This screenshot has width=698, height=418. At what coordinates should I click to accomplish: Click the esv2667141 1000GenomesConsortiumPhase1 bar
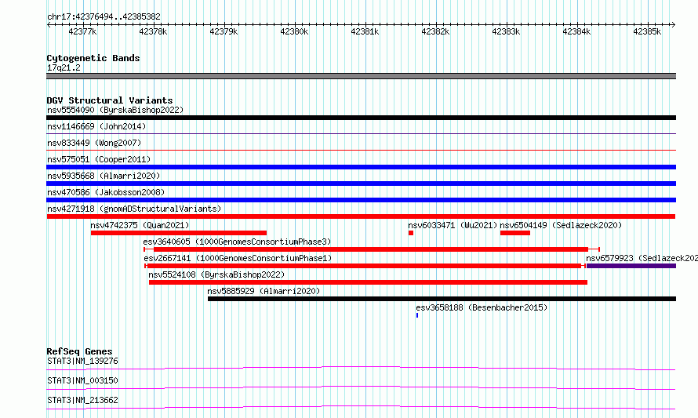tap(365, 266)
